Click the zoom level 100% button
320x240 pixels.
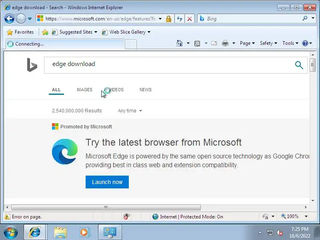290,216
